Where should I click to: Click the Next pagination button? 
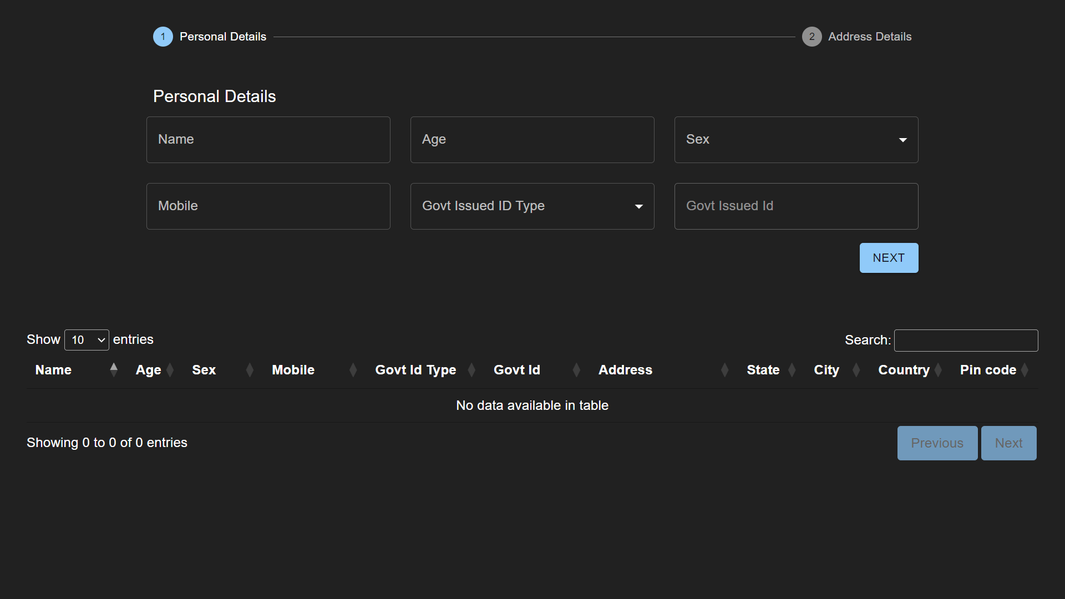pos(1008,443)
